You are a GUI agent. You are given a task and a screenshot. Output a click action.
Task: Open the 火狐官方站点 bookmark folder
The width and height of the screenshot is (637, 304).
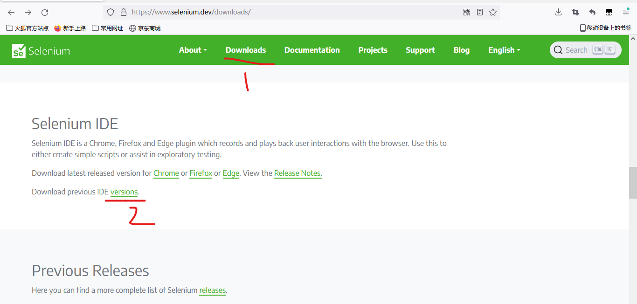click(28, 28)
